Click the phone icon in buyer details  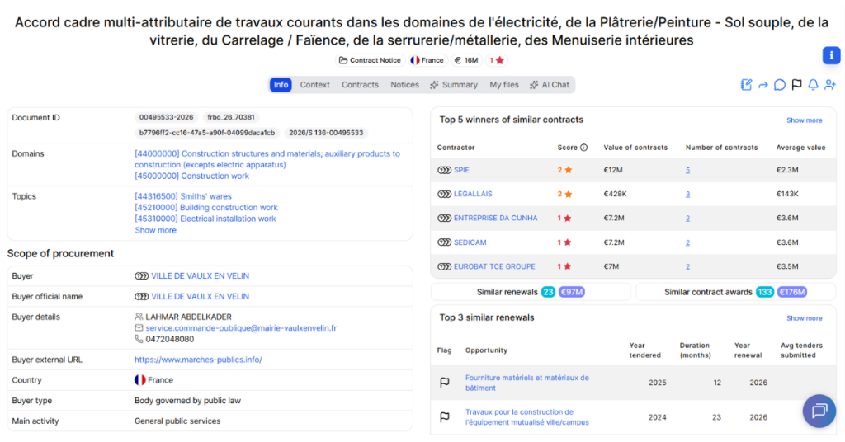[x=139, y=339]
